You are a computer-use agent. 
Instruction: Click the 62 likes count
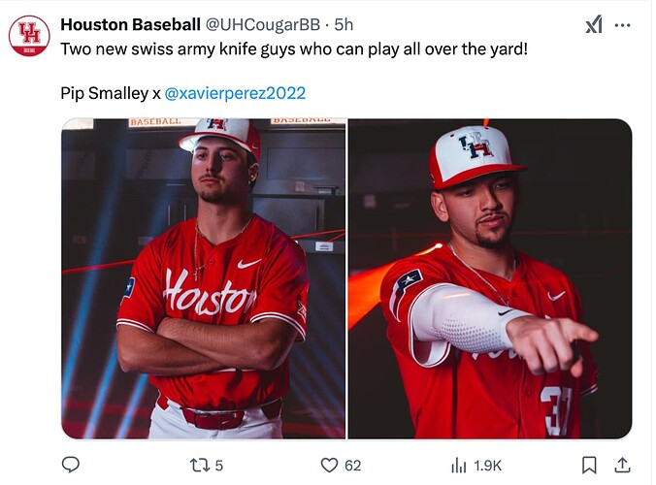click(x=352, y=466)
